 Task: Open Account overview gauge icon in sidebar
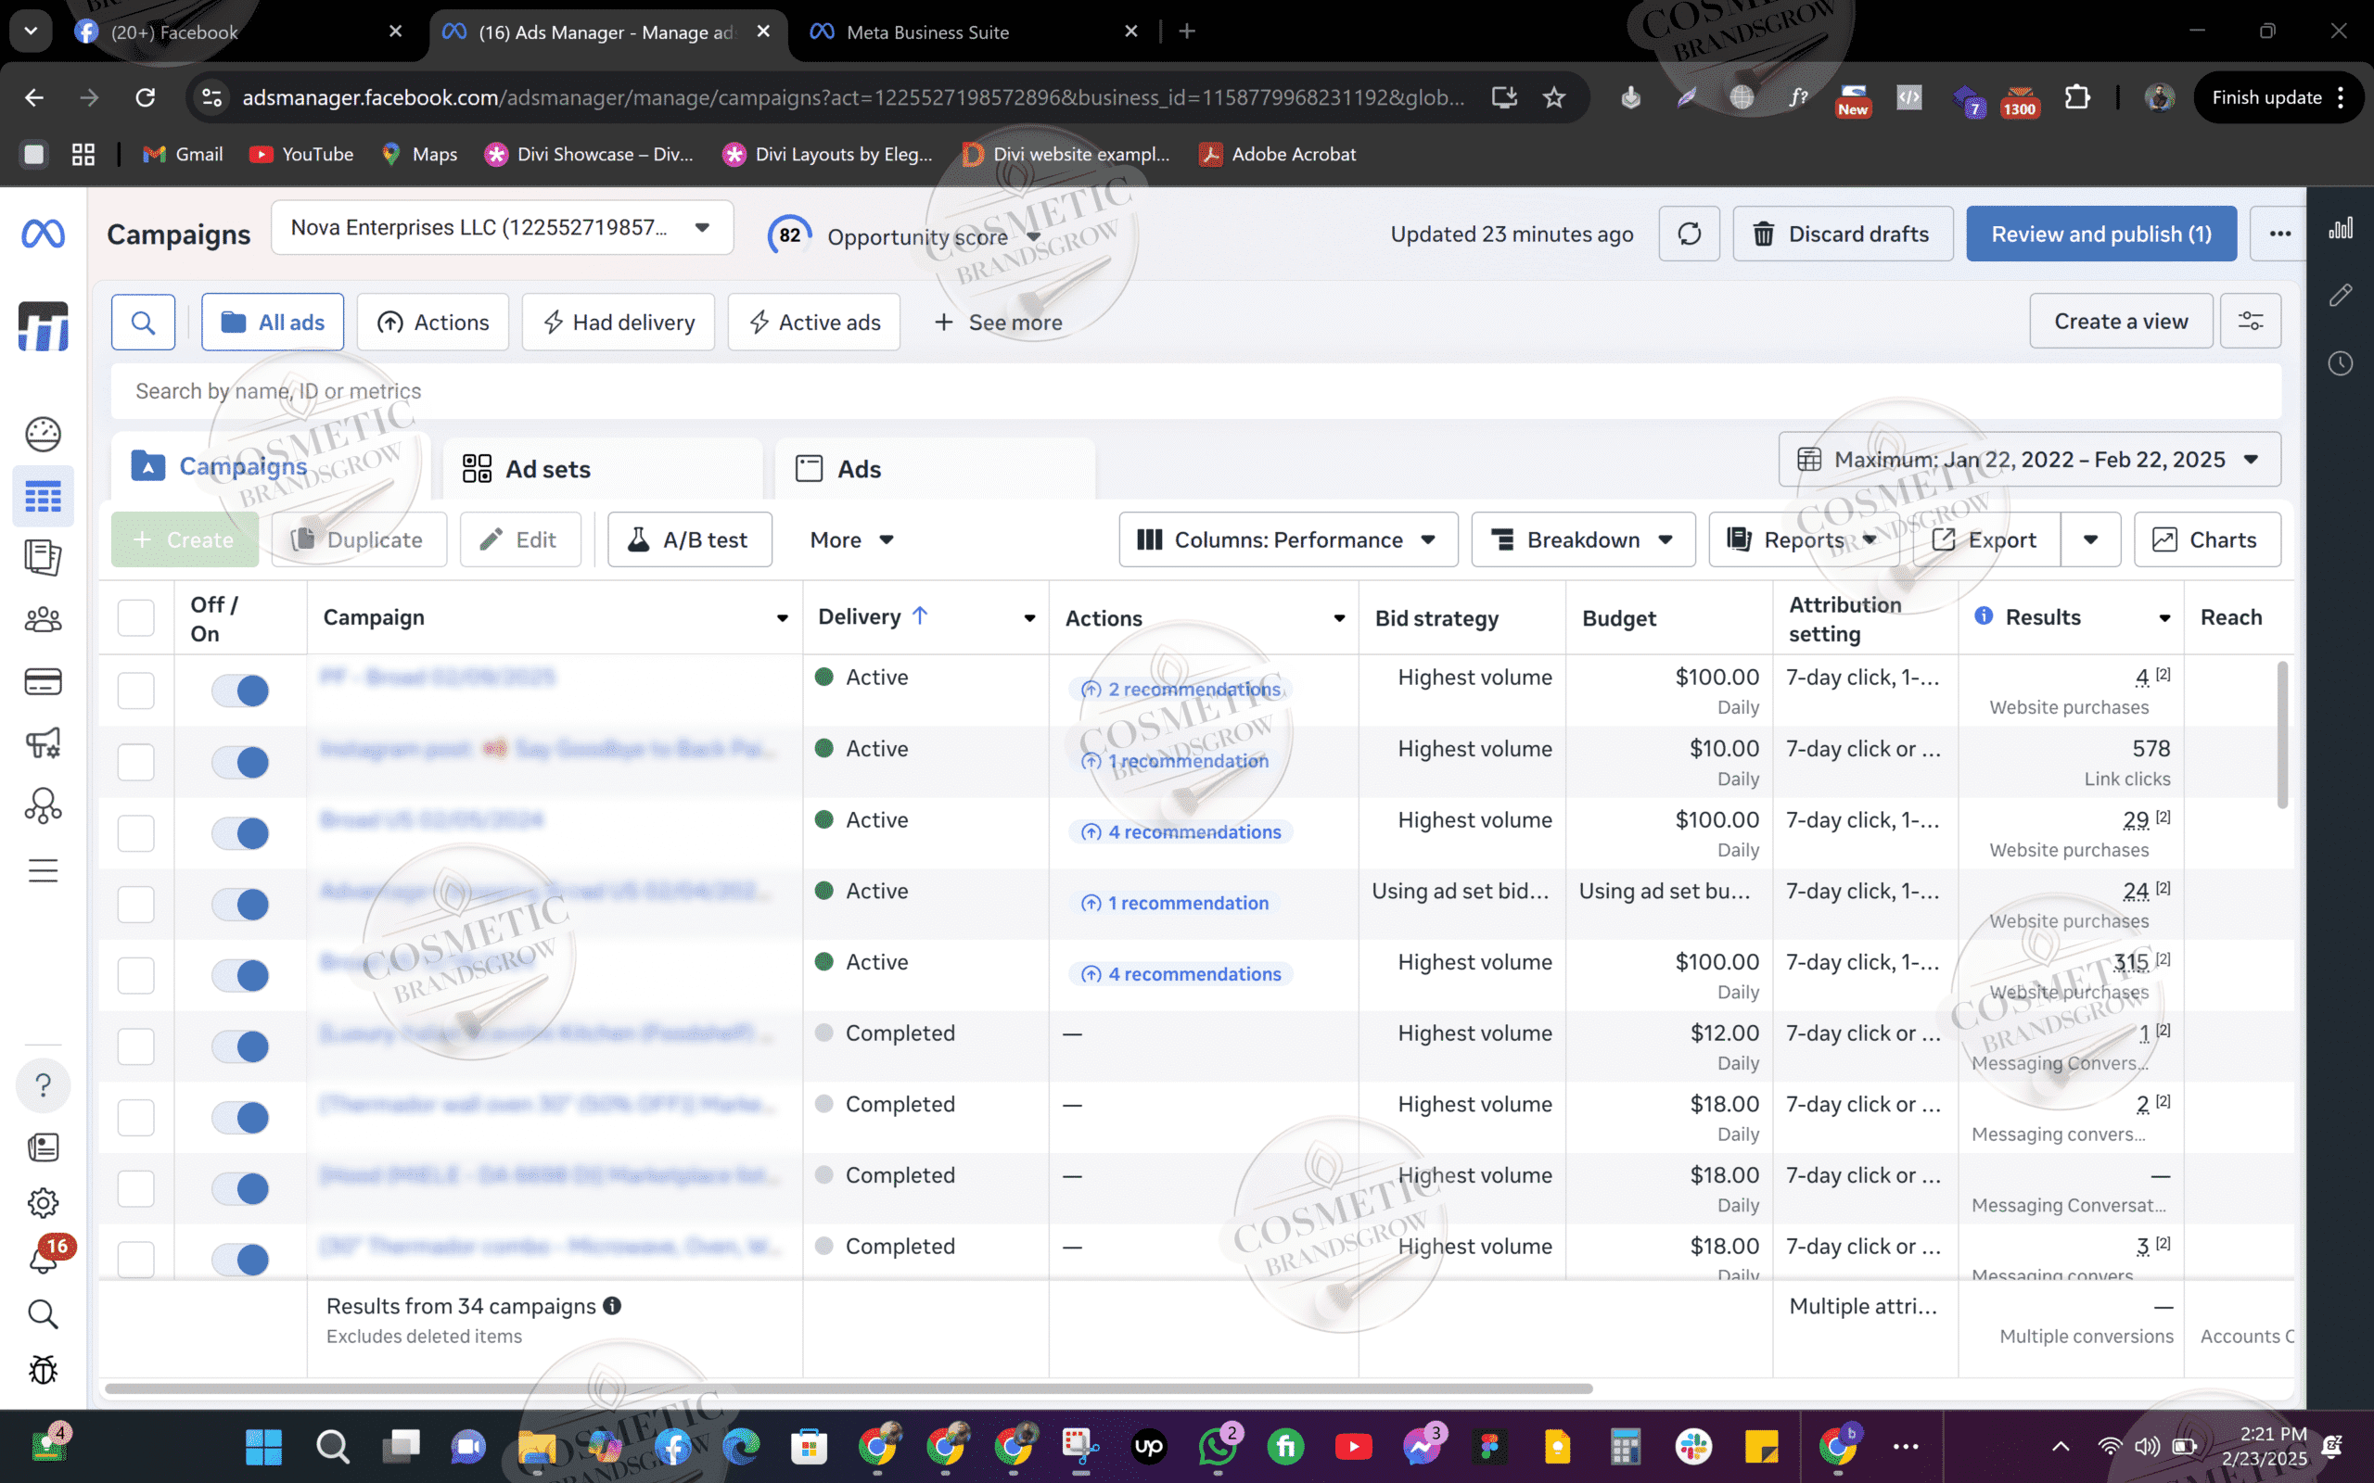[x=44, y=434]
